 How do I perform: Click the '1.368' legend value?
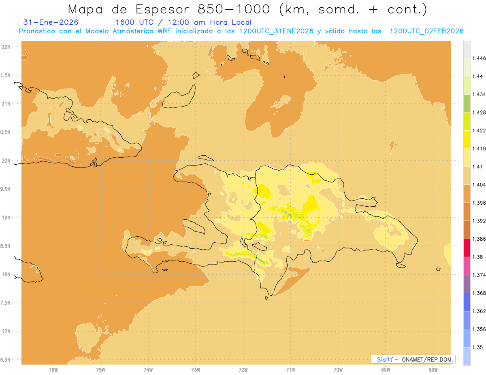480,293
